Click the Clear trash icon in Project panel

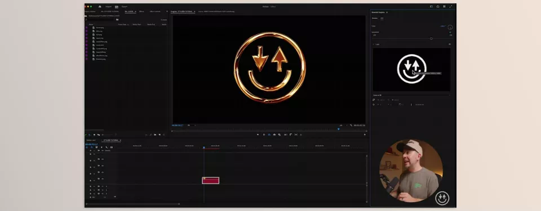[x=163, y=135]
